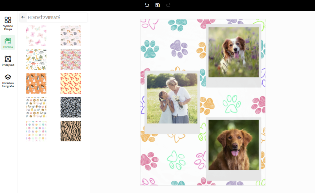Go back using the arrow beside search
The image size is (315, 193).
click(x=23, y=17)
